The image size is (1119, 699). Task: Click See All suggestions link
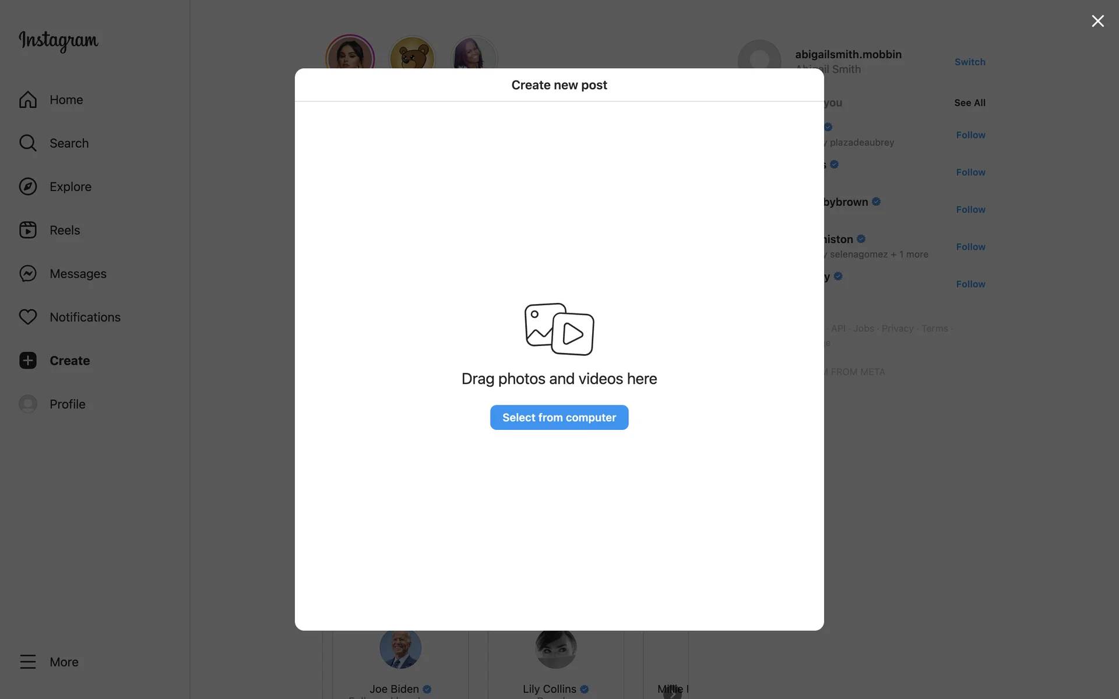(969, 103)
